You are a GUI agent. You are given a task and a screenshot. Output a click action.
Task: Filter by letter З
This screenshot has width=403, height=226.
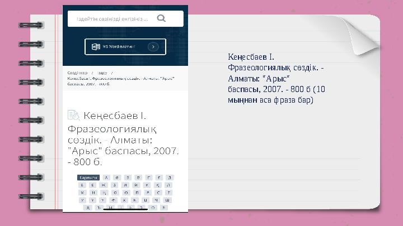click(114, 185)
